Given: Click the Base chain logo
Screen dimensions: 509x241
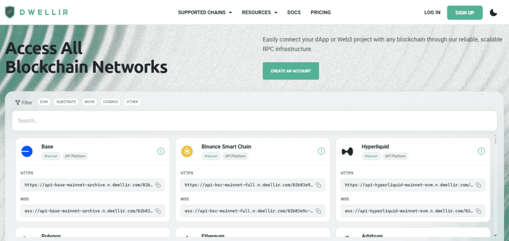Looking at the screenshot, I should [27, 151].
